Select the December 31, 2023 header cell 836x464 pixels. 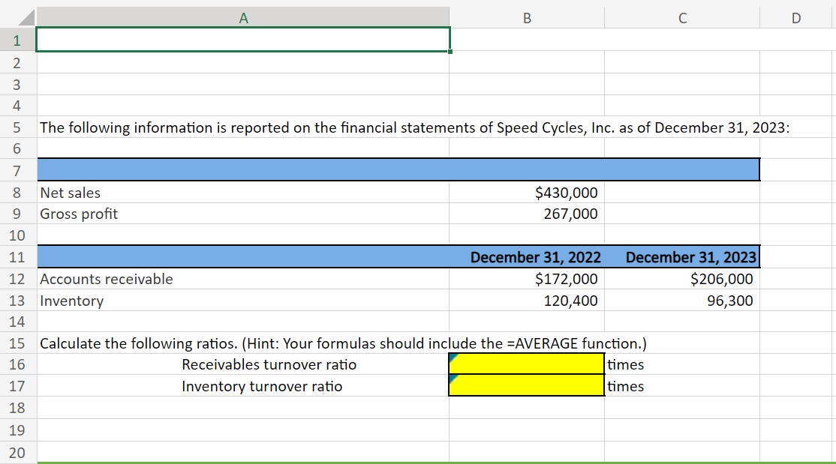pyautogui.click(x=681, y=256)
